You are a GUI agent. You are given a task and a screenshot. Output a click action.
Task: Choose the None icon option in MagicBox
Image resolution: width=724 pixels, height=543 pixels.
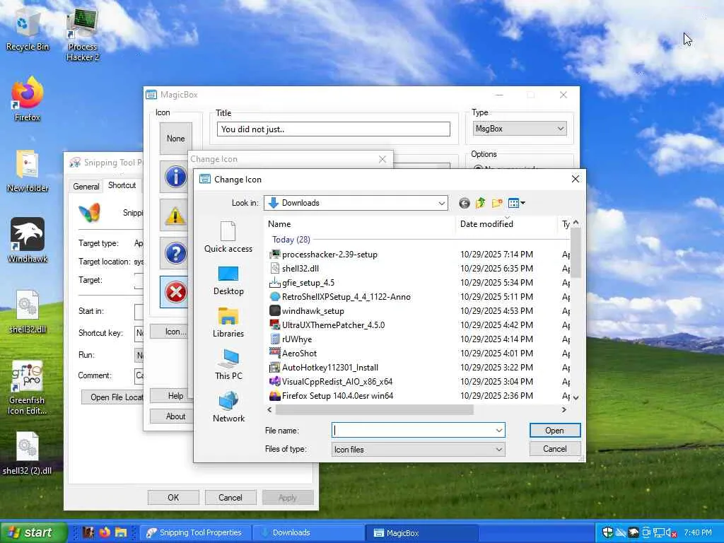coord(175,139)
